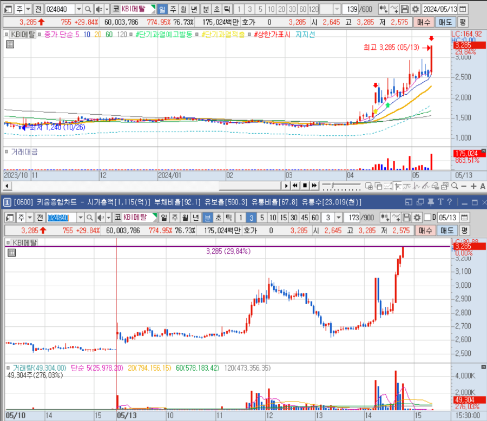Click the magnifier zoom tool in chart toolbar
This screenshot has height=421, width=487.
(x=455, y=186)
